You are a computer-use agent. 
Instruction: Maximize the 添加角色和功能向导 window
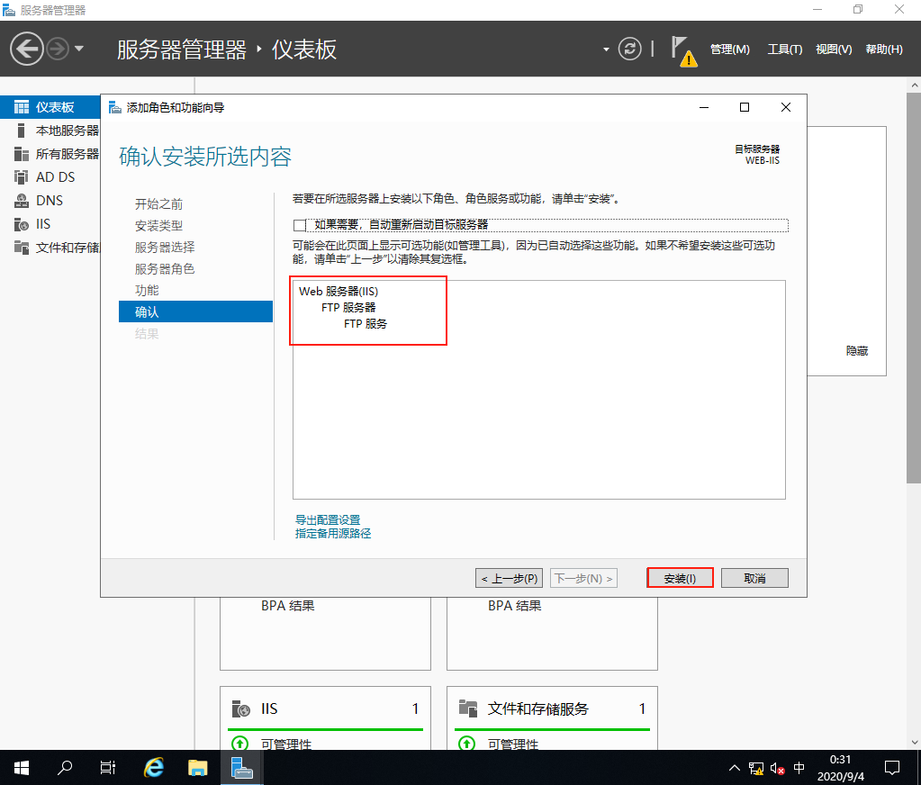tap(745, 107)
